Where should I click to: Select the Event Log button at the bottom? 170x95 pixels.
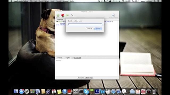click(x=89, y=78)
